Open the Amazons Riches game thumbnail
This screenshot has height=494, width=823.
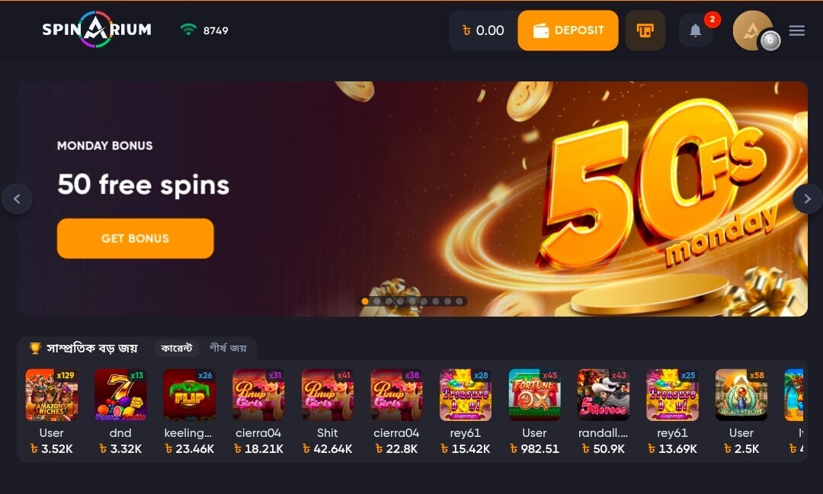52,394
